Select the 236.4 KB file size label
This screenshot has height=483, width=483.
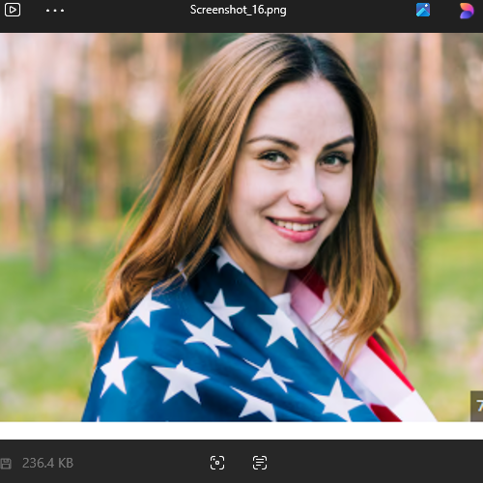(x=47, y=463)
